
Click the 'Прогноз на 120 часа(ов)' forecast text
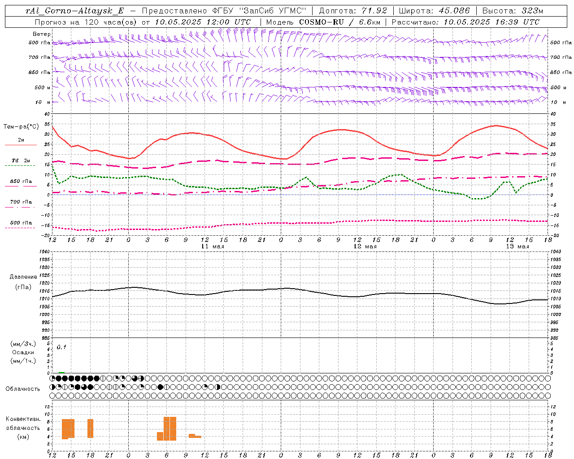[x=87, y=22]
